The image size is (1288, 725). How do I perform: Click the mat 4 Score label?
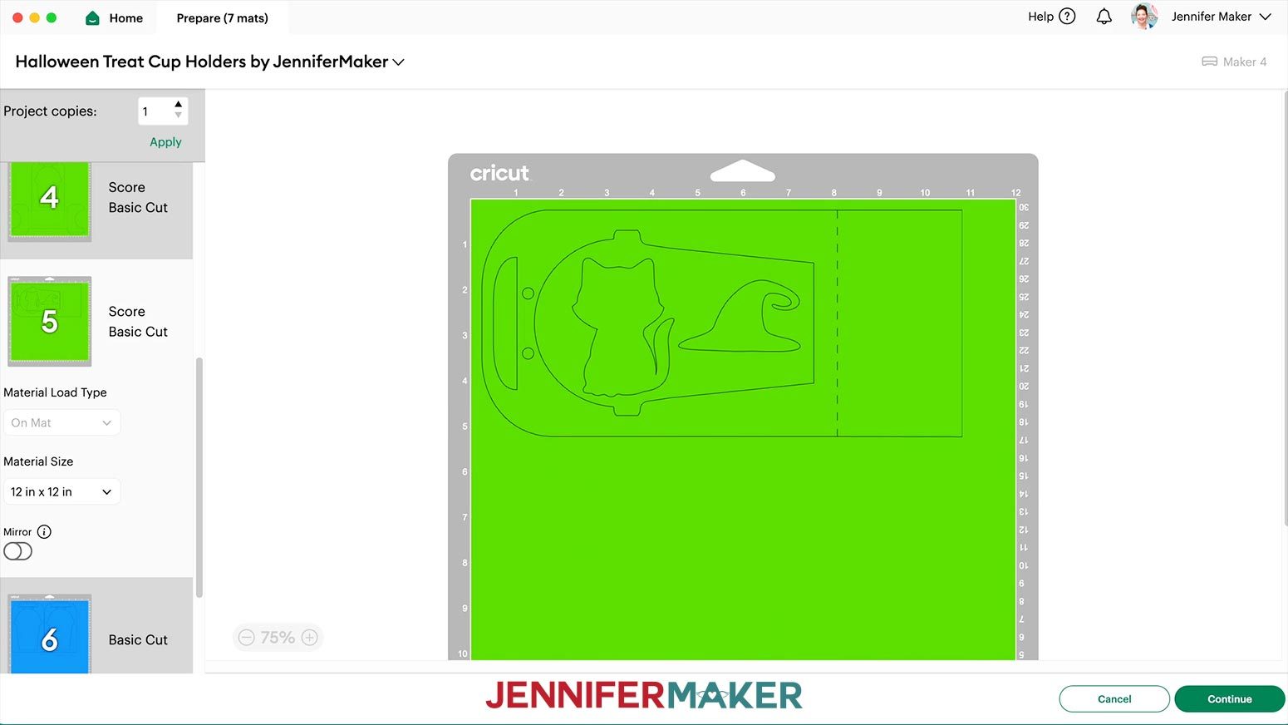pyautogui.click(x=126, y=187)
